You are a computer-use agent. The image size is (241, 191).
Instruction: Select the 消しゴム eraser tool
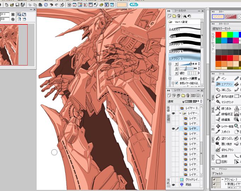[224, 90]
